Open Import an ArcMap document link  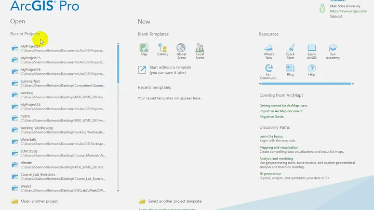coord(281,111)
